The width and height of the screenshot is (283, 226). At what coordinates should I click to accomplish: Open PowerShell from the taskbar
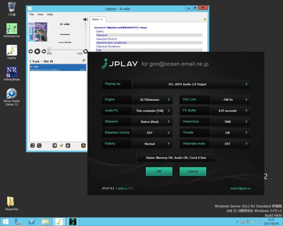(x=32, y=222)
